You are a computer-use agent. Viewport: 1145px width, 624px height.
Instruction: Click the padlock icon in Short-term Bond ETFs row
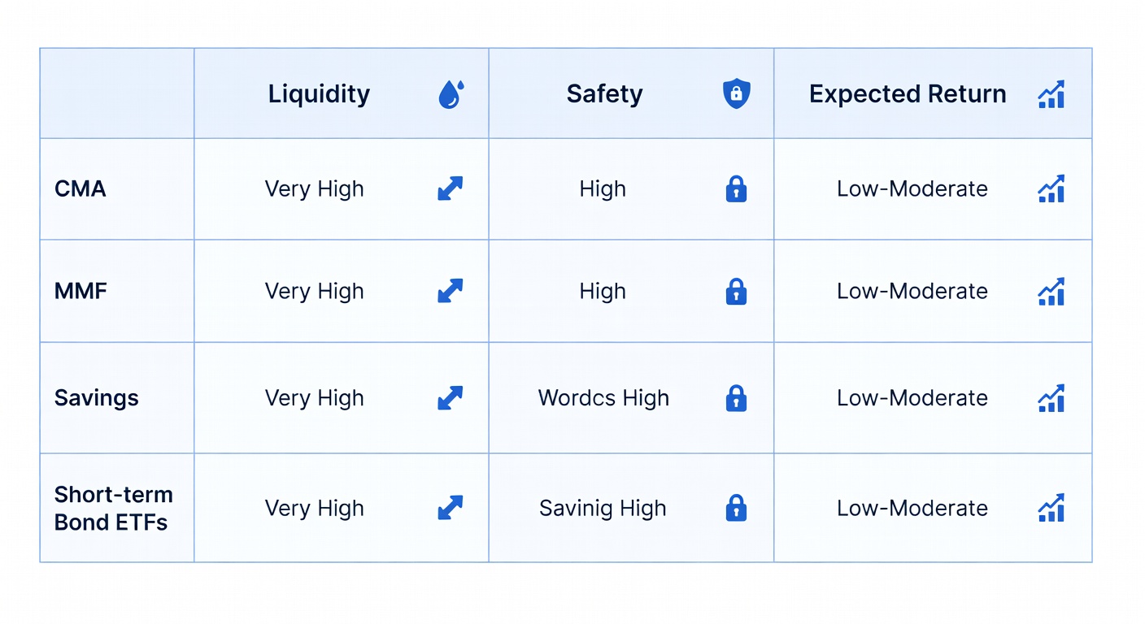click(x=736, y=508)
